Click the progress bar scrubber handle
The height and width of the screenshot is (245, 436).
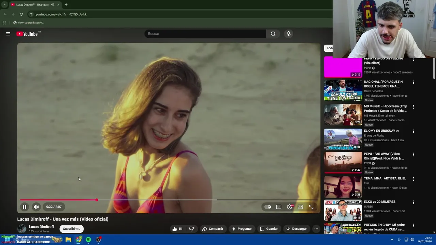[x=97, y=200]
